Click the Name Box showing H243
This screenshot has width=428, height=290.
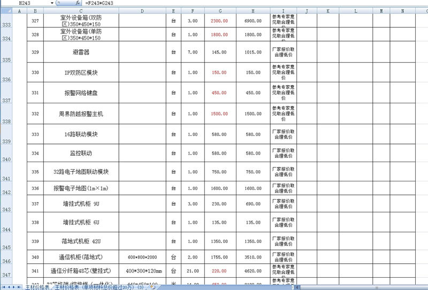[x=26, y=3]
